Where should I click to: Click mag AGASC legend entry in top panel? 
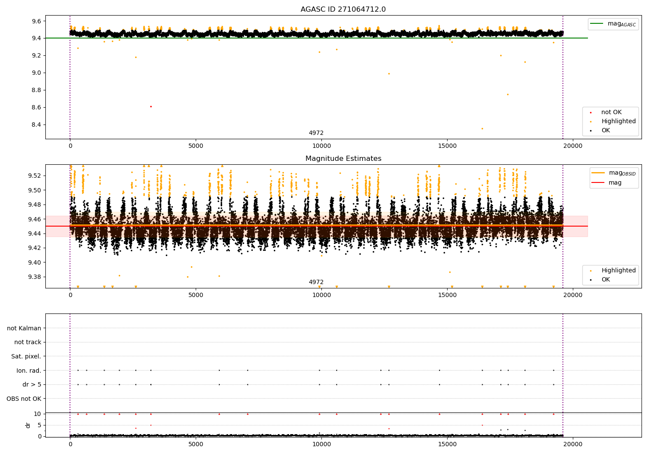pyautogui.click(x=613, y=24)
